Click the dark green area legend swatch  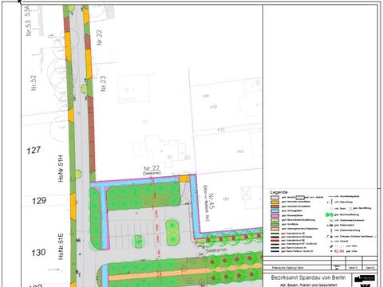pyautogui.click(x=274, y=225)
